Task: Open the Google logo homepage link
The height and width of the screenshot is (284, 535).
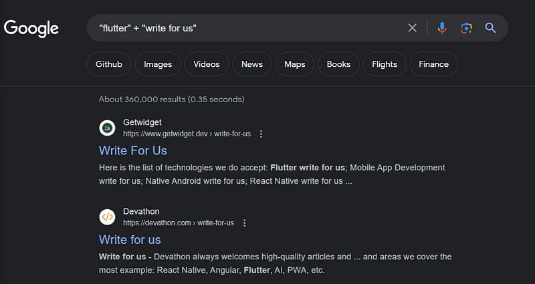Action: click(31, 28)
